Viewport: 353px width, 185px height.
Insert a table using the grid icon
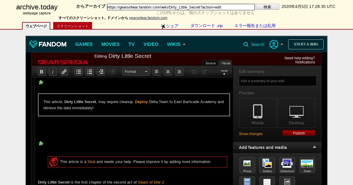[267, 181]
